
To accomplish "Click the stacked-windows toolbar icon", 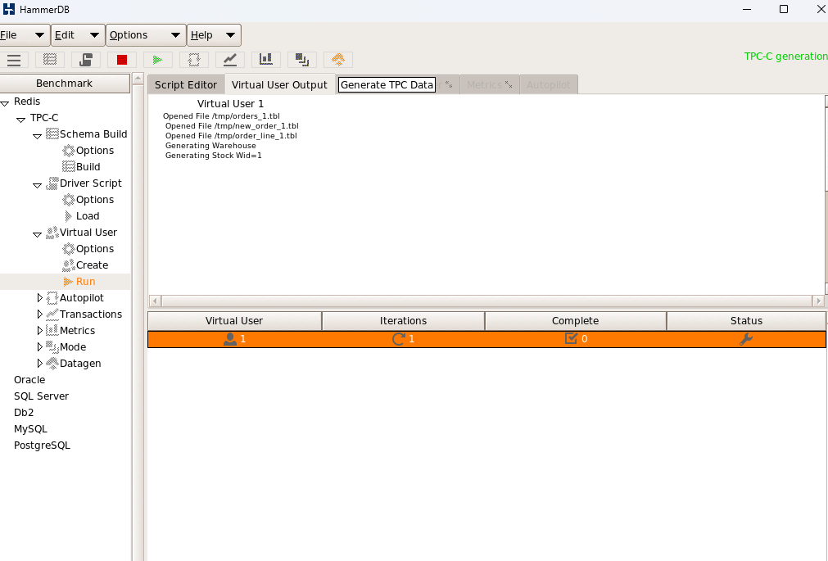I will (301, 59).
